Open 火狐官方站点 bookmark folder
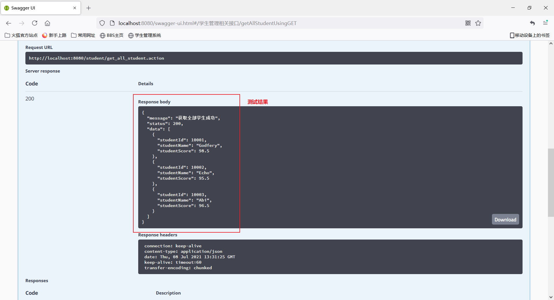This screenshot has height=300, width=554. point(21,35)
